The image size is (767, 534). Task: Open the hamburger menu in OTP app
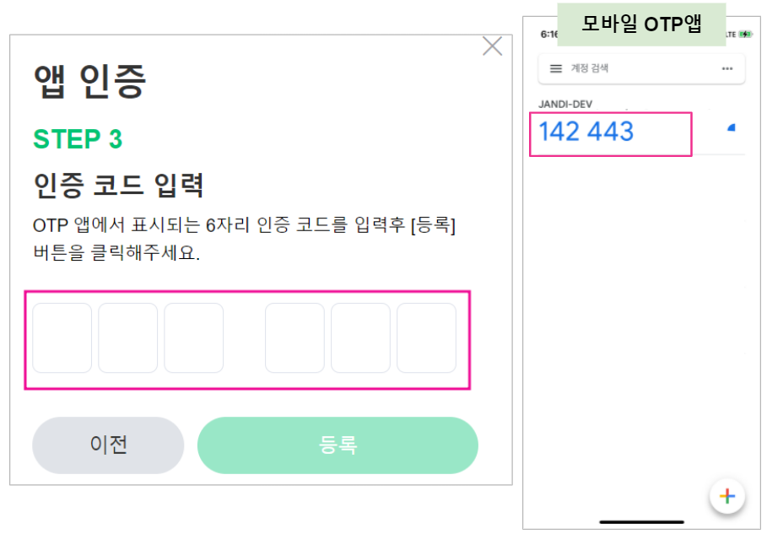tap(556, 69)
